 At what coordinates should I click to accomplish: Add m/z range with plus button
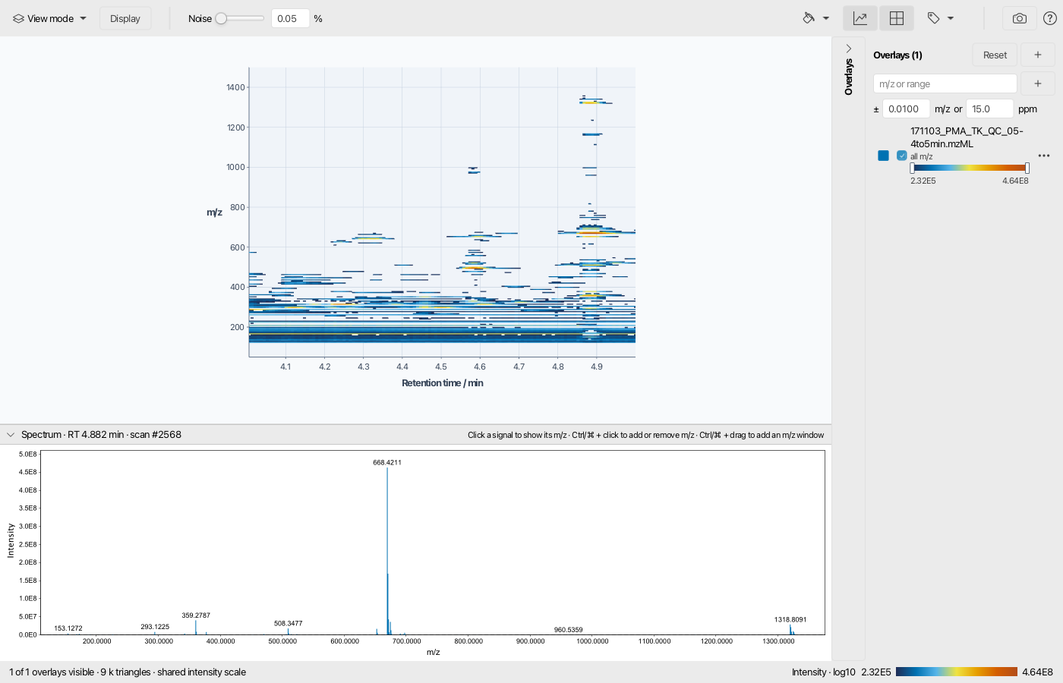(1038, 83)
